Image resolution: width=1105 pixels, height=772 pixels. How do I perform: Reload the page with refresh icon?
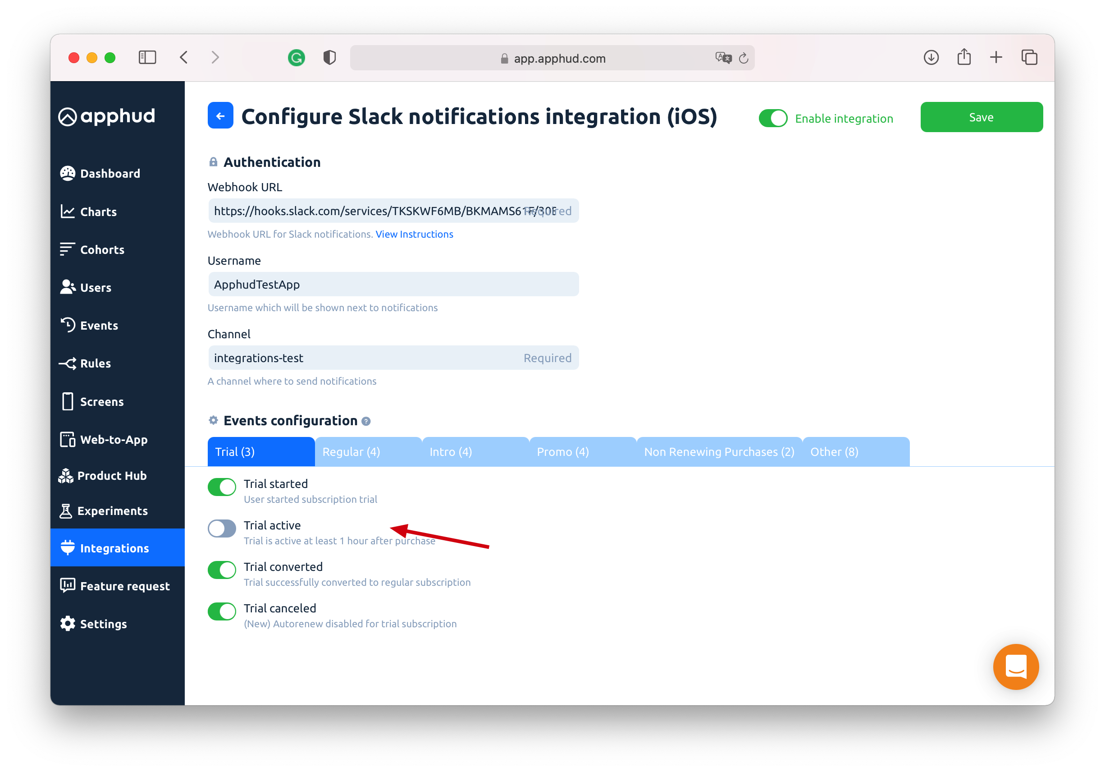(744, 58)
